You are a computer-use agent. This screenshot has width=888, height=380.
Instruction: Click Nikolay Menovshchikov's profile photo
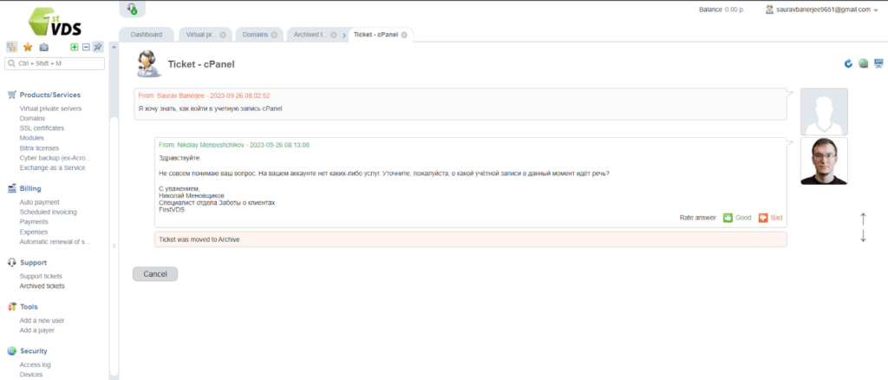(x=824, y=161)
